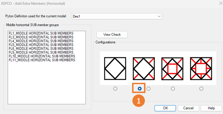
Task: Confirm the dialog with OK
Action: 165,108
